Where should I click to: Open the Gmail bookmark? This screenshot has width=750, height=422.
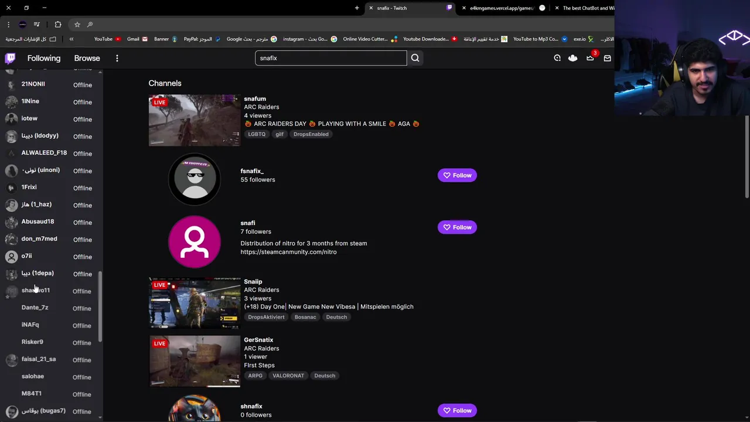(x=137, y=39)
